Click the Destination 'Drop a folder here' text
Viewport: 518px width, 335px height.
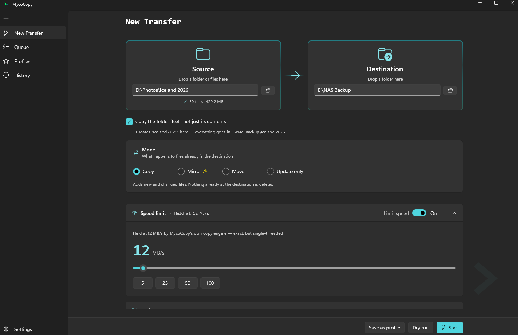click(x=385, y=79)
